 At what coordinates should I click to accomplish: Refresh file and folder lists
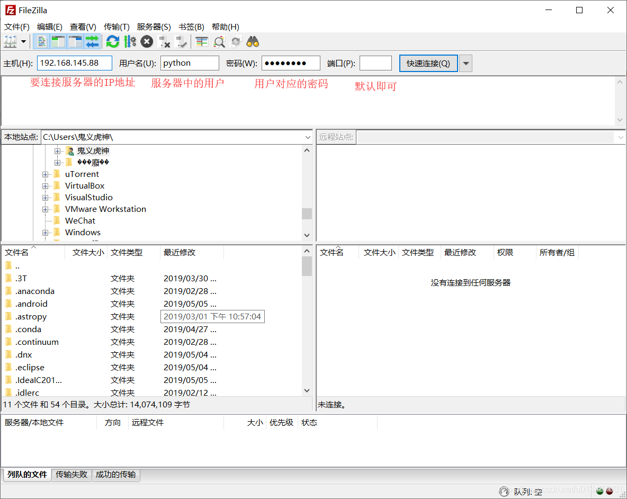113,41
